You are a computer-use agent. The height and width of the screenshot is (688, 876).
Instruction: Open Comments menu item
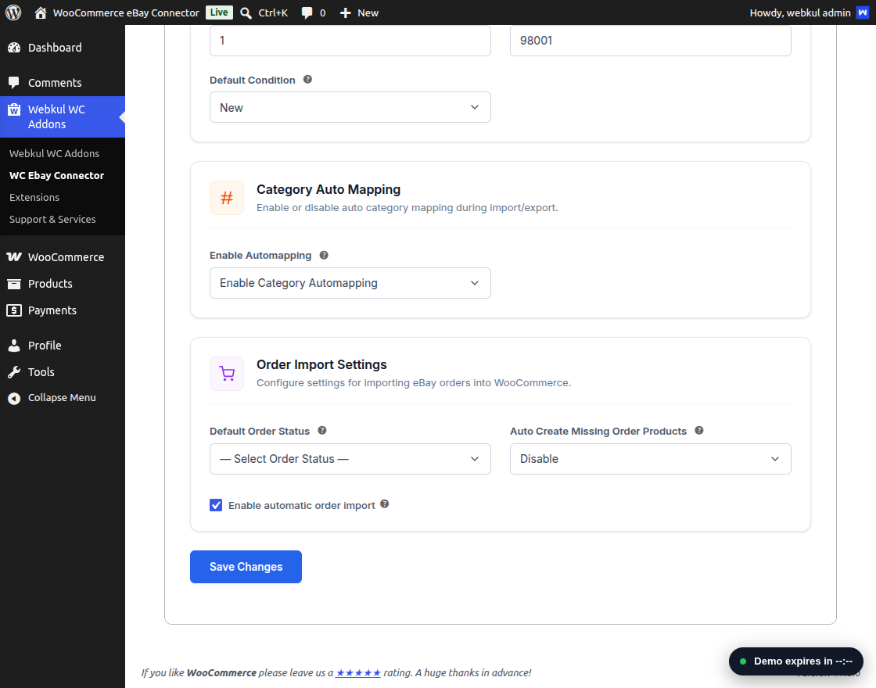[x=63, y=83]
